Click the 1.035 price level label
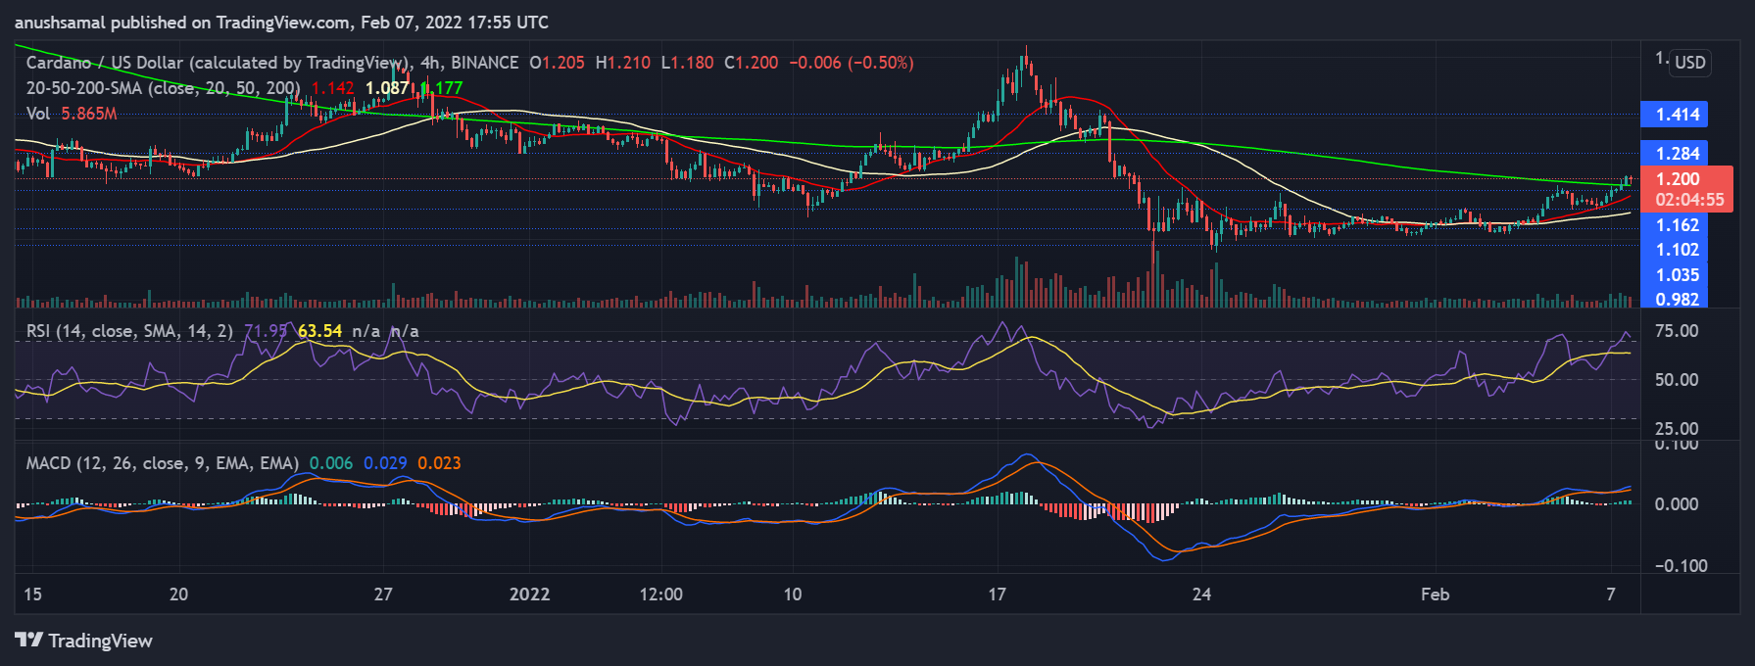This screenshot has width=1755, height=666. [1677, 275]
